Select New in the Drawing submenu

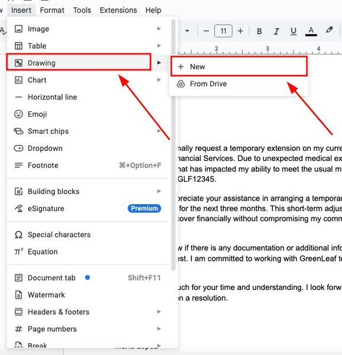(239, 66)
